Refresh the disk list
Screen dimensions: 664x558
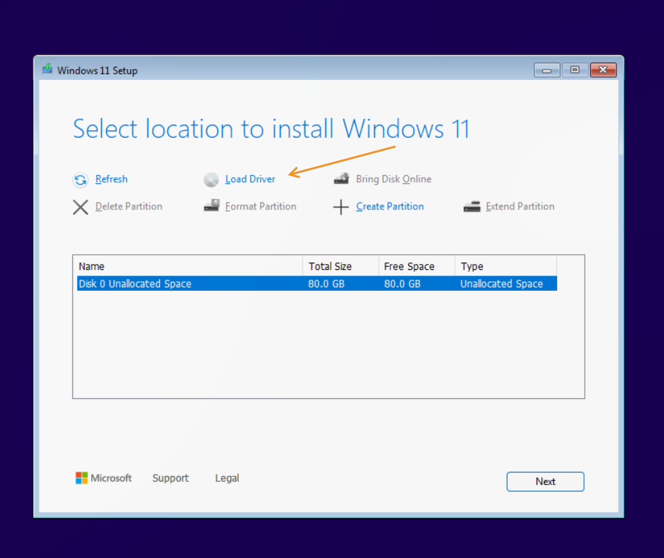tap(111, 179)
